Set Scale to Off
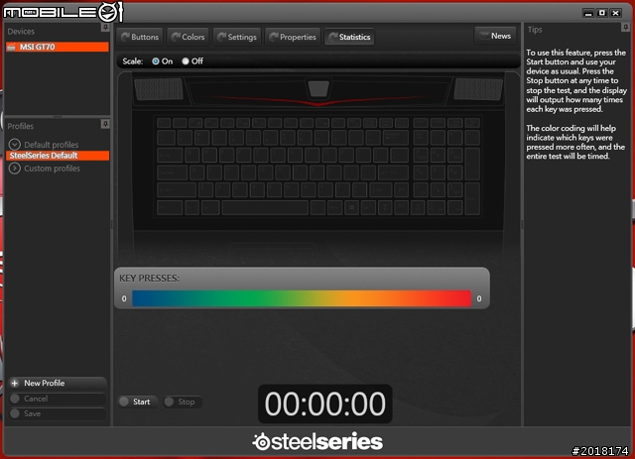 (186, 61)
